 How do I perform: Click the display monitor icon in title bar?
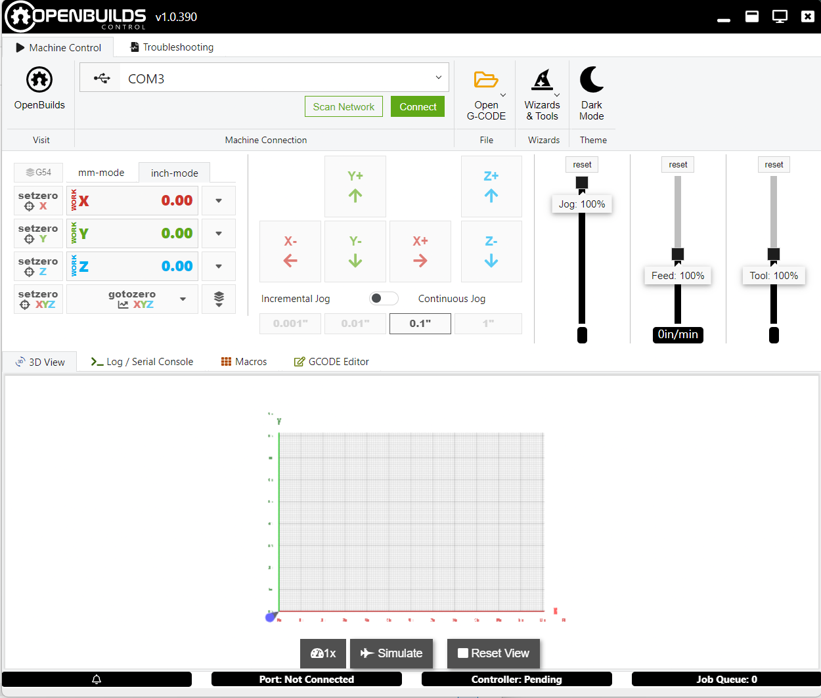[x=780, y=16]
